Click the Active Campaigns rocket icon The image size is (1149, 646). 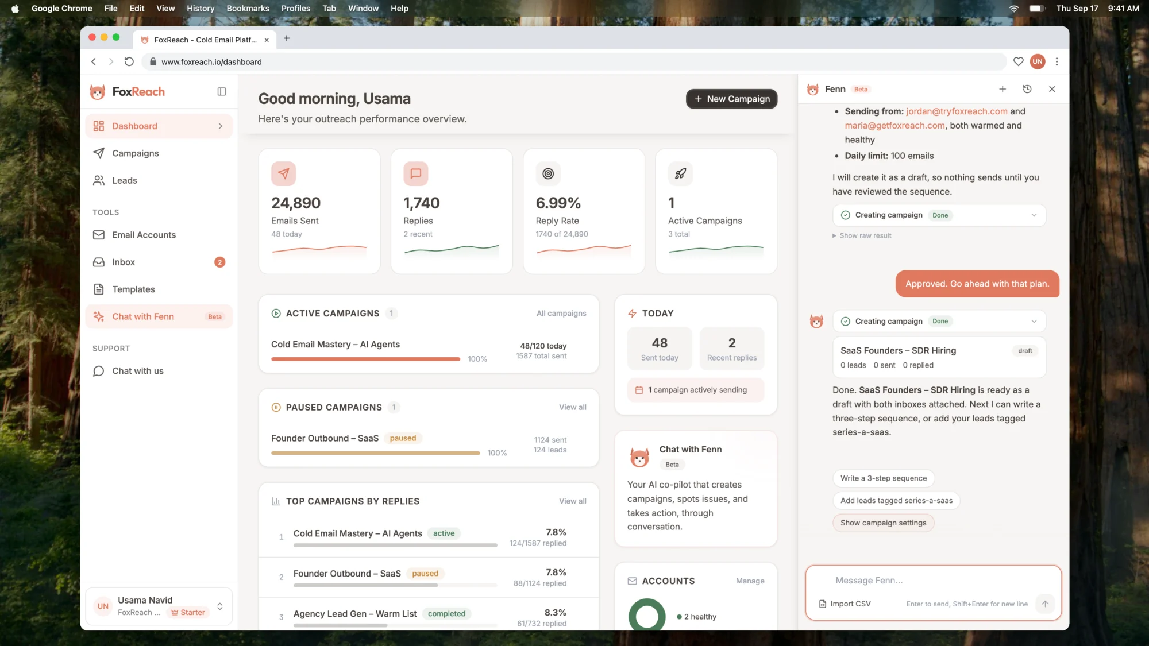pyautogui.click(x=680, y=173)
